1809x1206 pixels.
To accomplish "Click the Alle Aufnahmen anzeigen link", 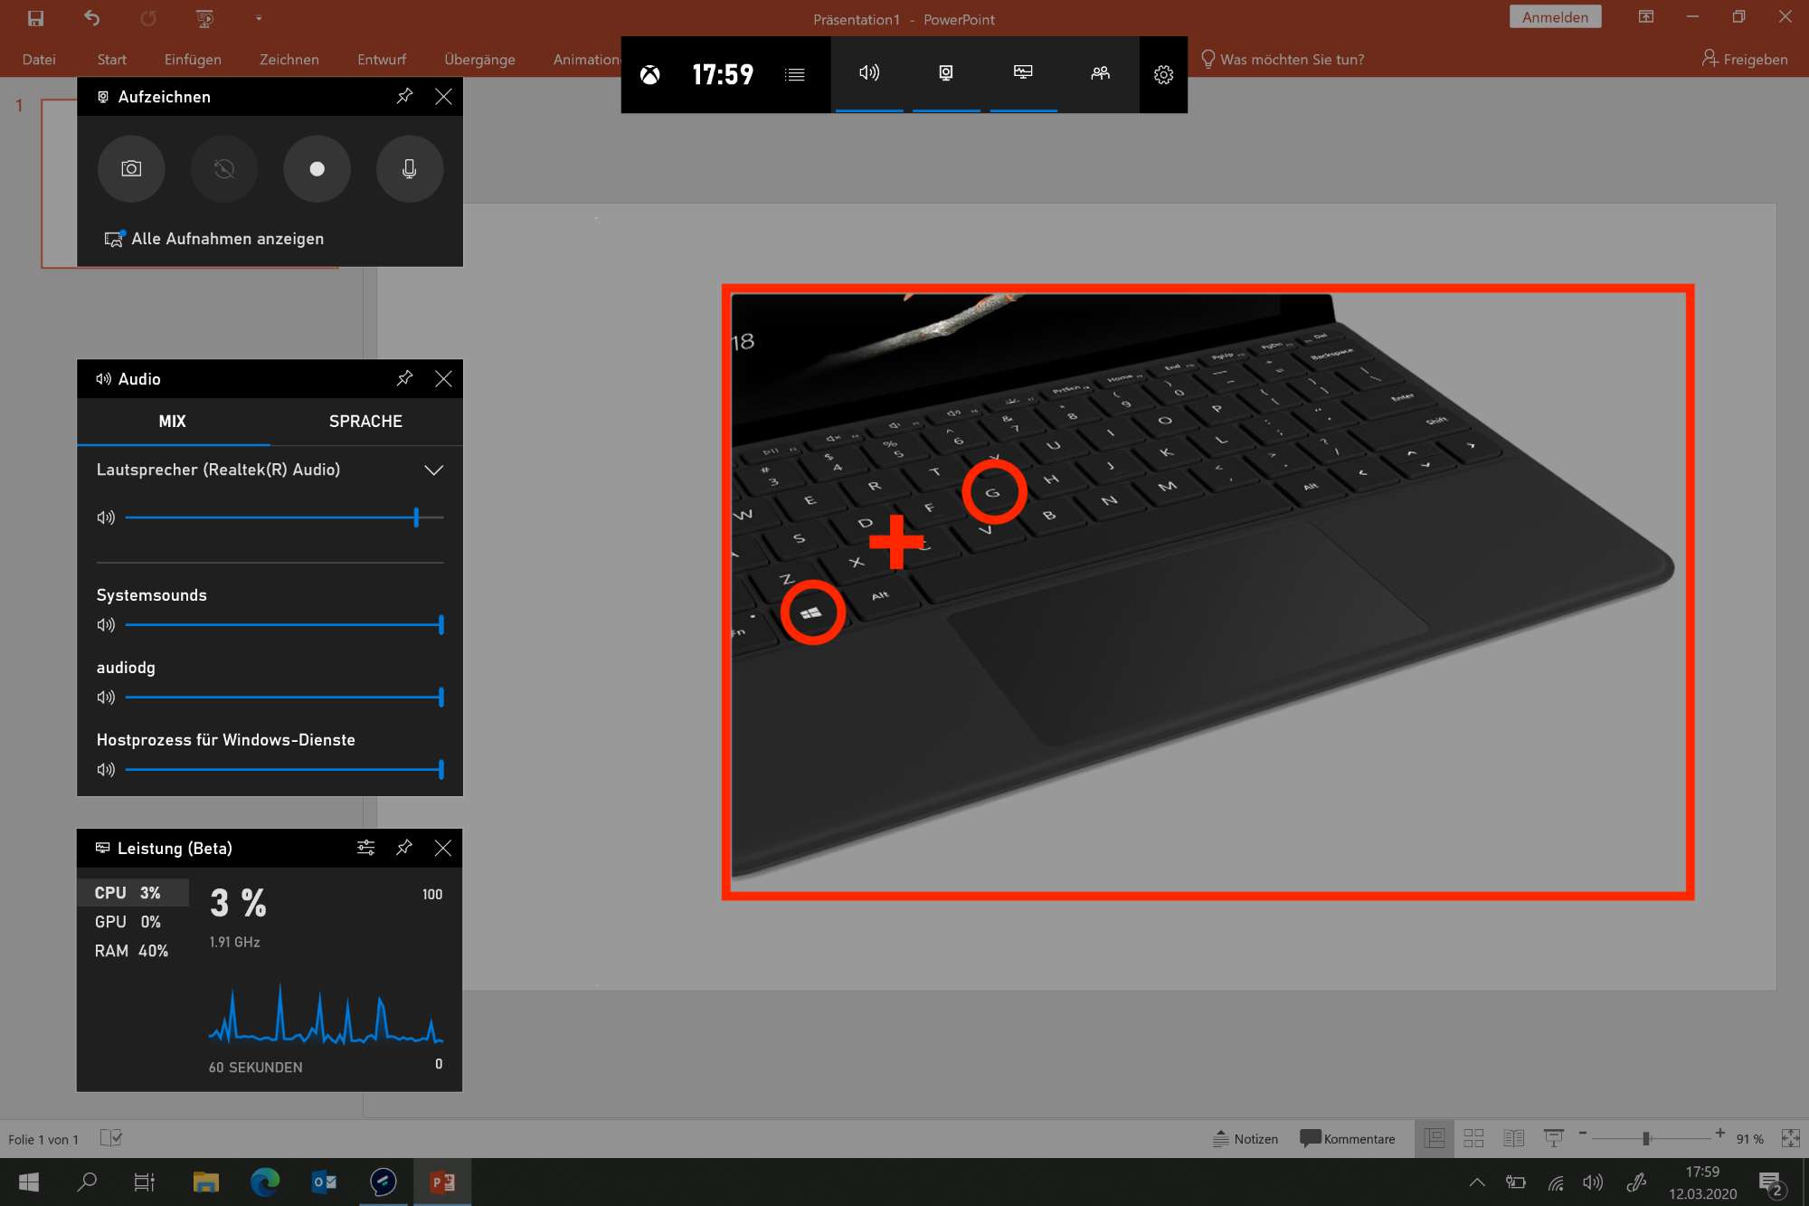I will point(227,239).
